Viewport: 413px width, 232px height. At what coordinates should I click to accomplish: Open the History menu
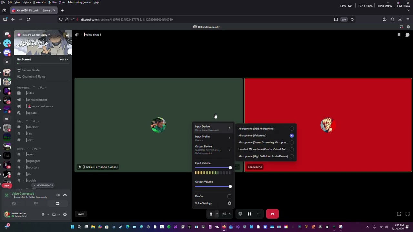[x=27, y=2]
